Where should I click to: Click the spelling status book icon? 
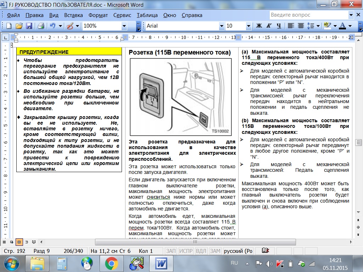coord(264,251)
